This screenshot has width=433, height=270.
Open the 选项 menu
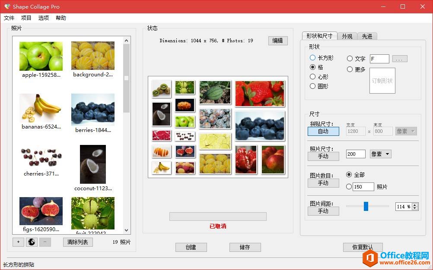(43, 18)
